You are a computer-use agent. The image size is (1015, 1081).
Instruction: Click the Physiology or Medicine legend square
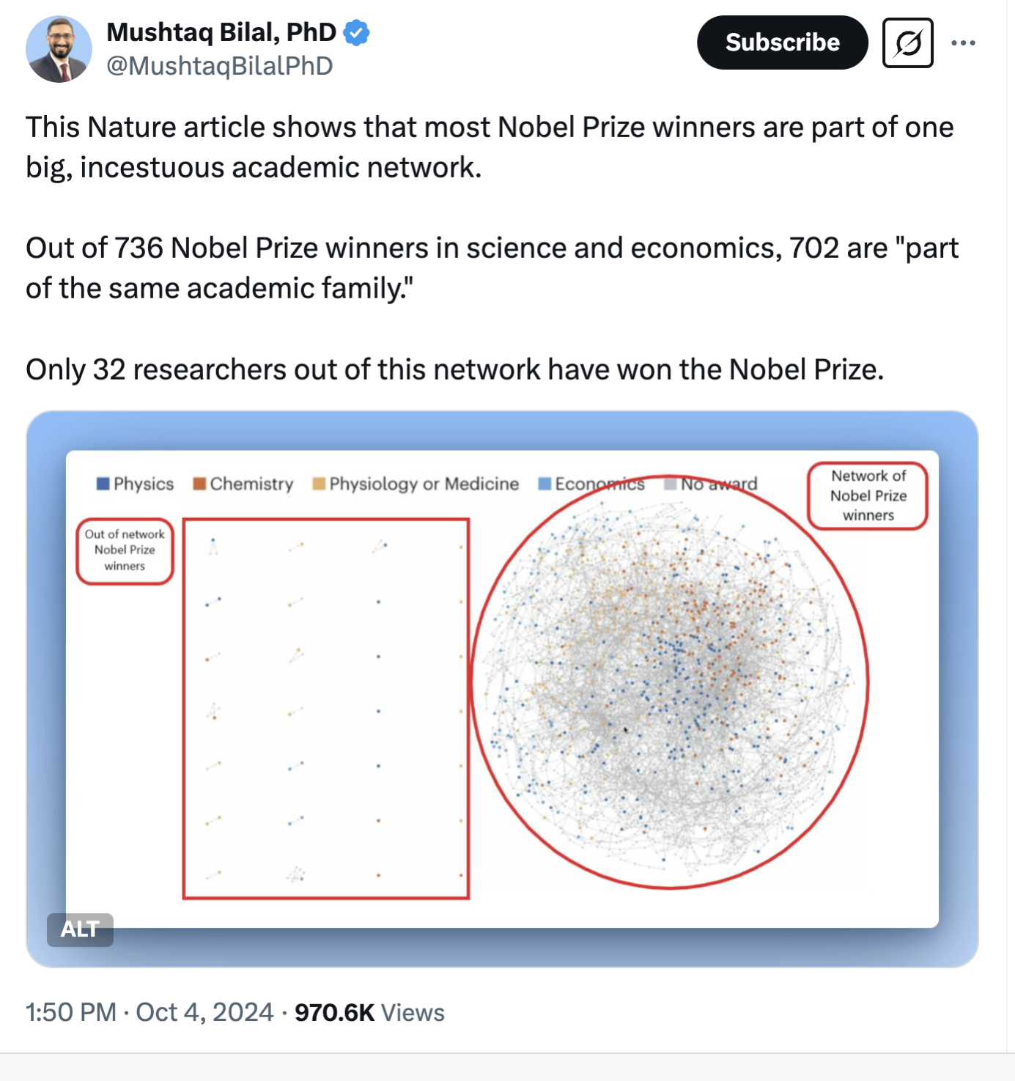[319, 484]
